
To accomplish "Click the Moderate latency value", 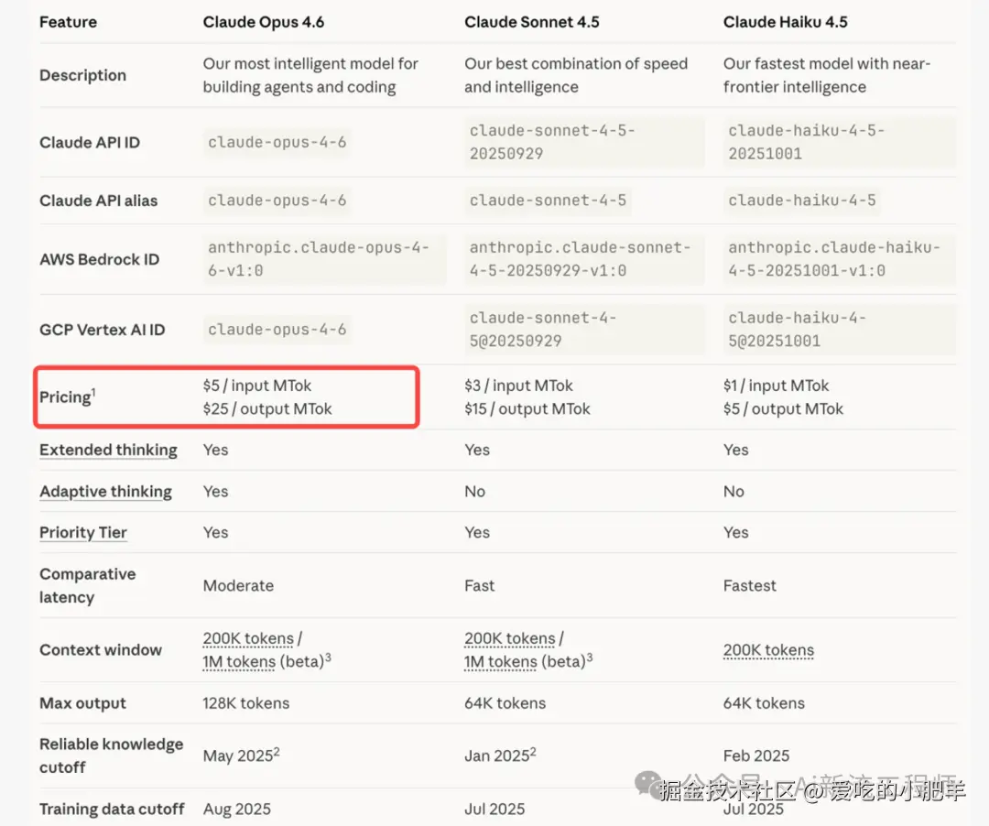I will [238, 586].
